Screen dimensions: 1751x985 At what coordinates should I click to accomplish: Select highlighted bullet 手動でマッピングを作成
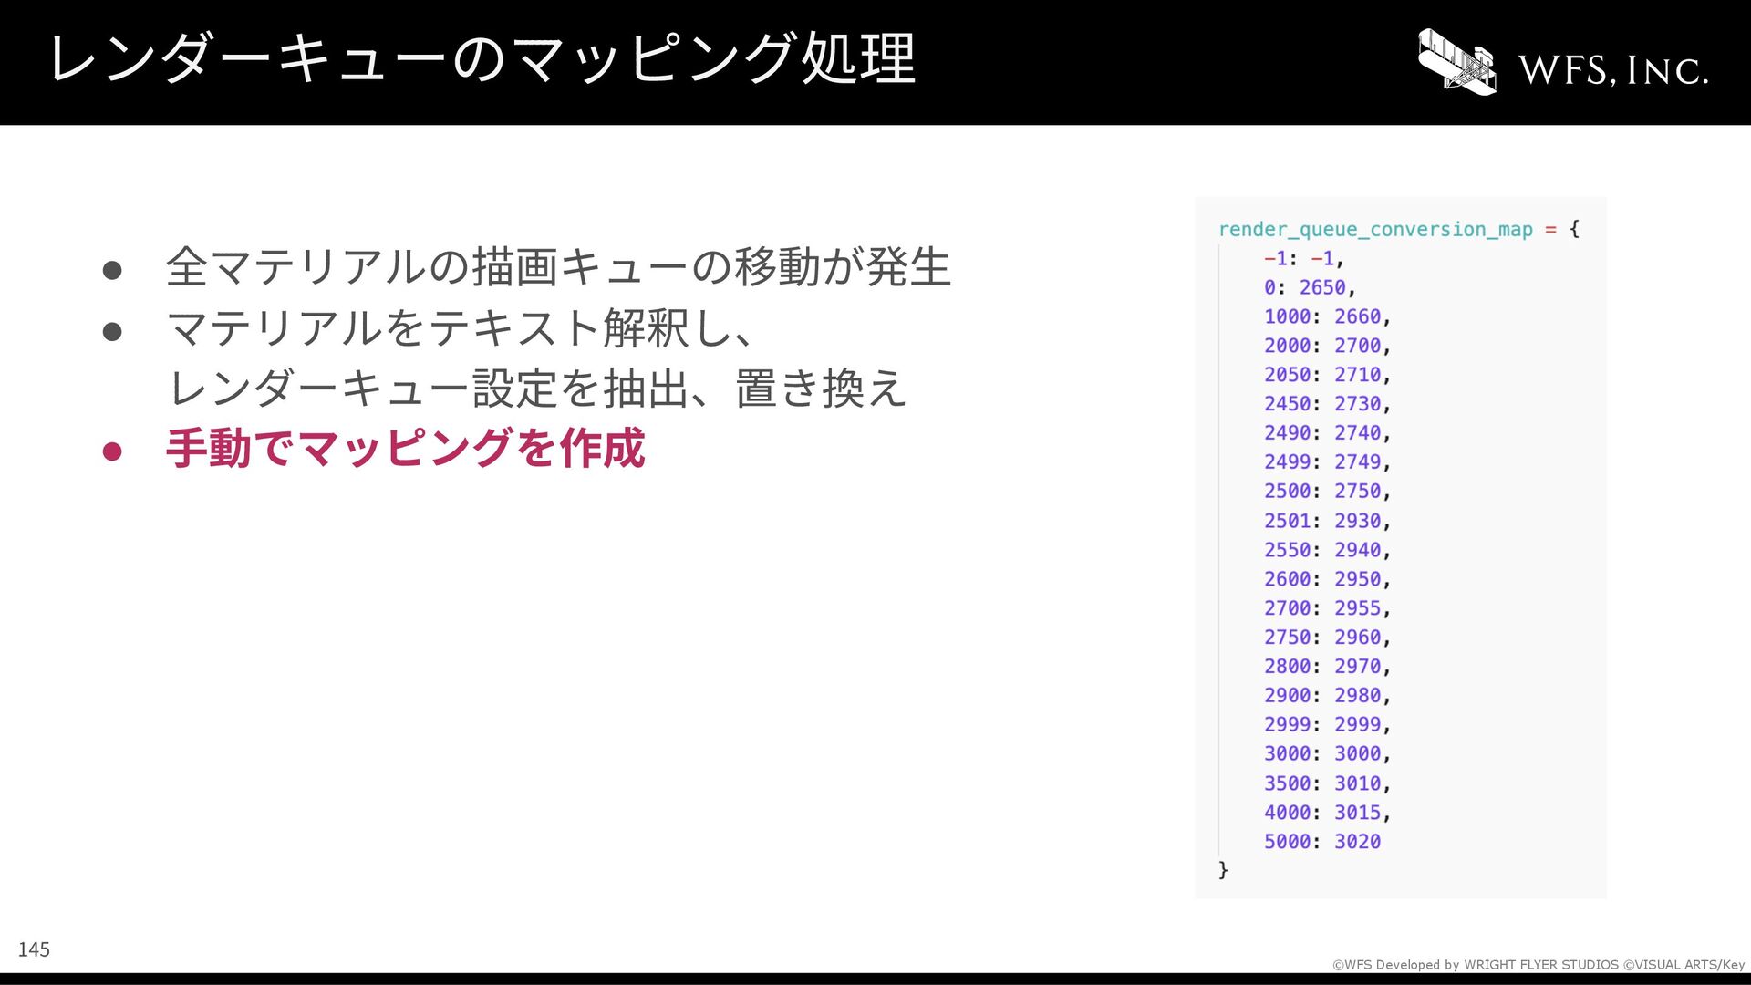pos(406,449)
